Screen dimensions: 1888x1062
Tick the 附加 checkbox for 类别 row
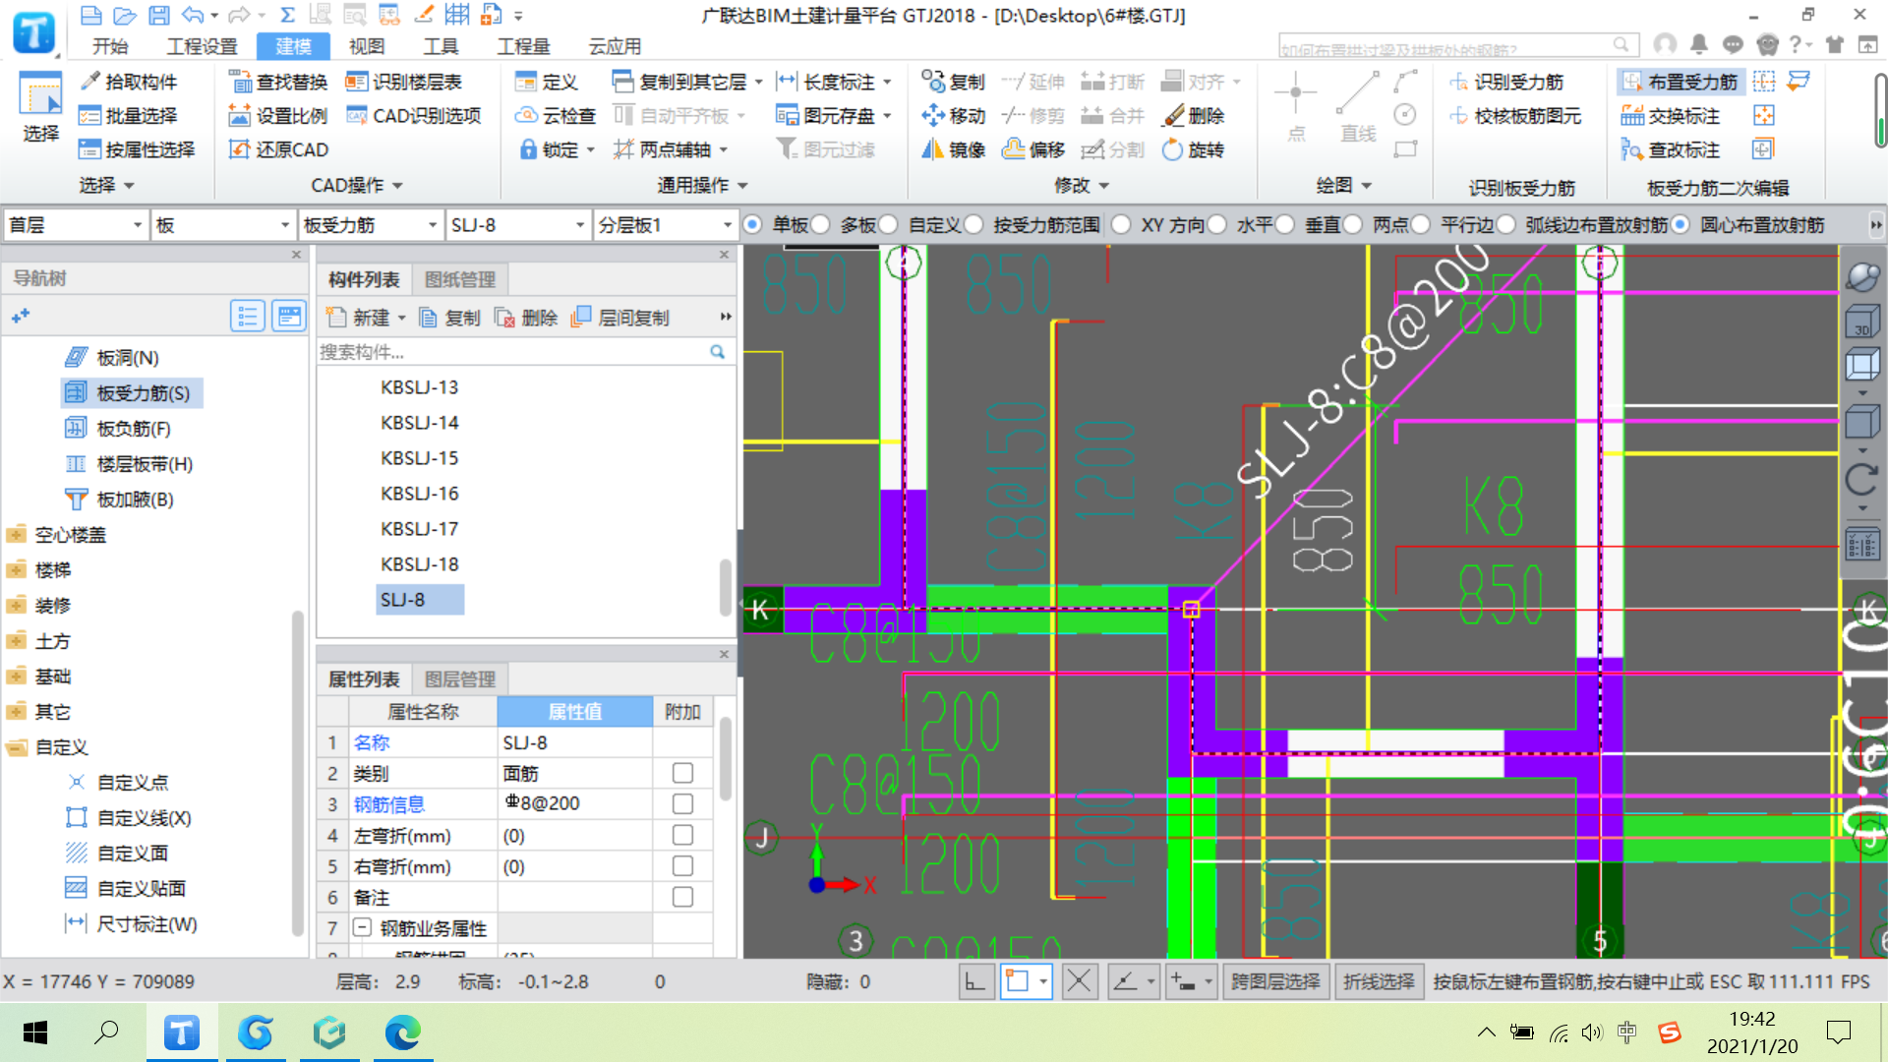pyautogui.click(x=682, y=774)
